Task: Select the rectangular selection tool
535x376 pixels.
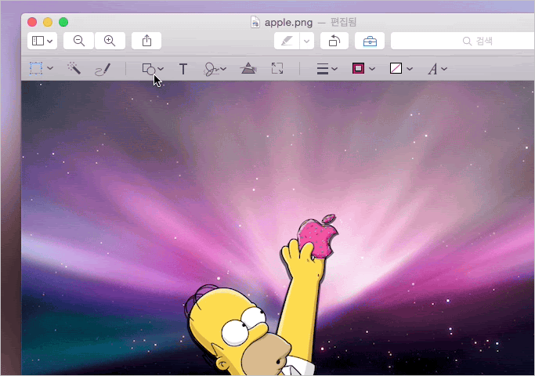Action: point(36,69)
